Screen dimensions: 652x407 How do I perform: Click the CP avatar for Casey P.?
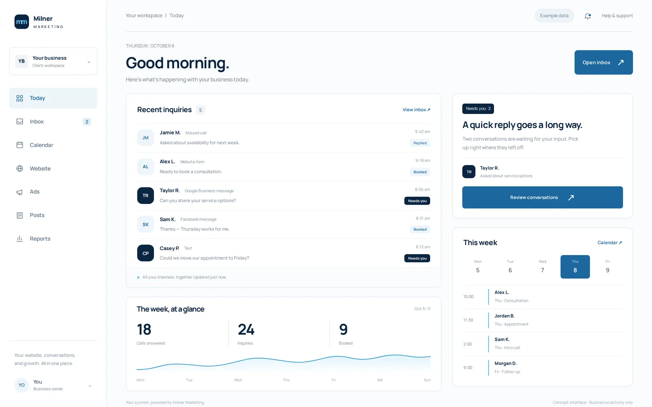[145, 253]
